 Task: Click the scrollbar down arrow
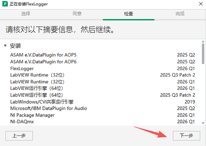[x=203, y=123]
